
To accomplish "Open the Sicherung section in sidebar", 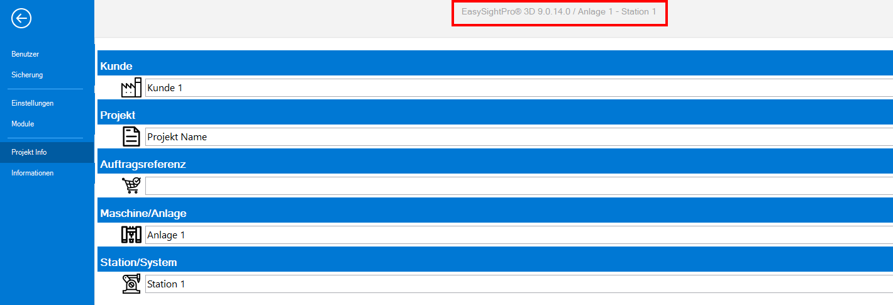I will 27,75.
